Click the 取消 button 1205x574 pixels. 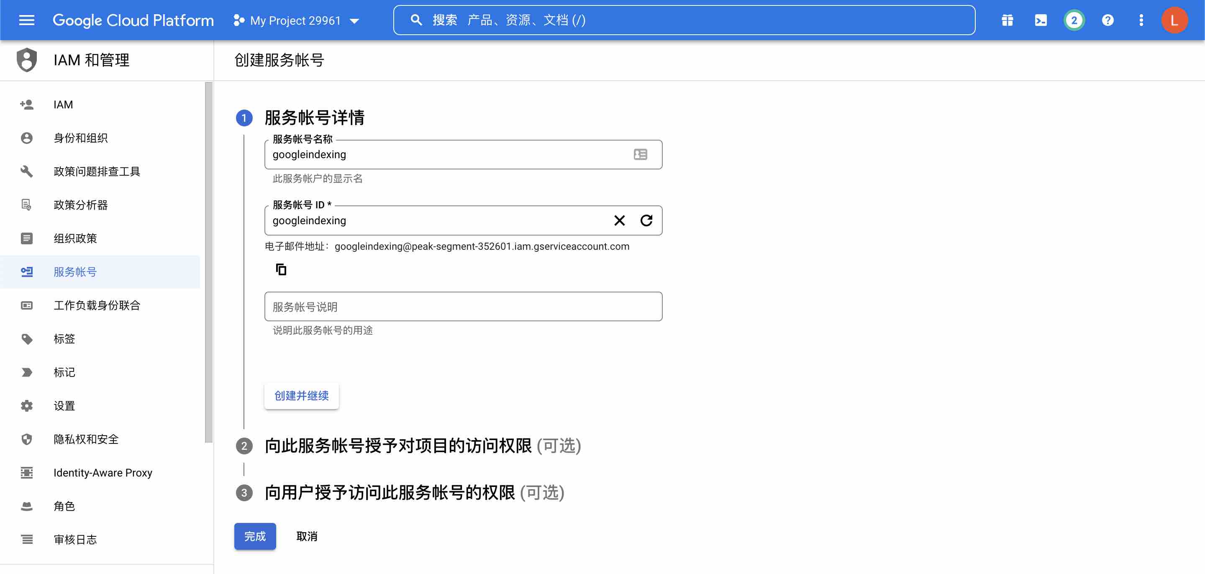click(x=307, y=536)
